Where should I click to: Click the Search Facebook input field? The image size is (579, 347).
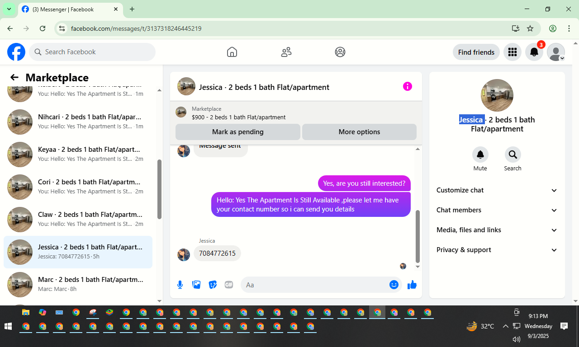click(x=92, y=52)
